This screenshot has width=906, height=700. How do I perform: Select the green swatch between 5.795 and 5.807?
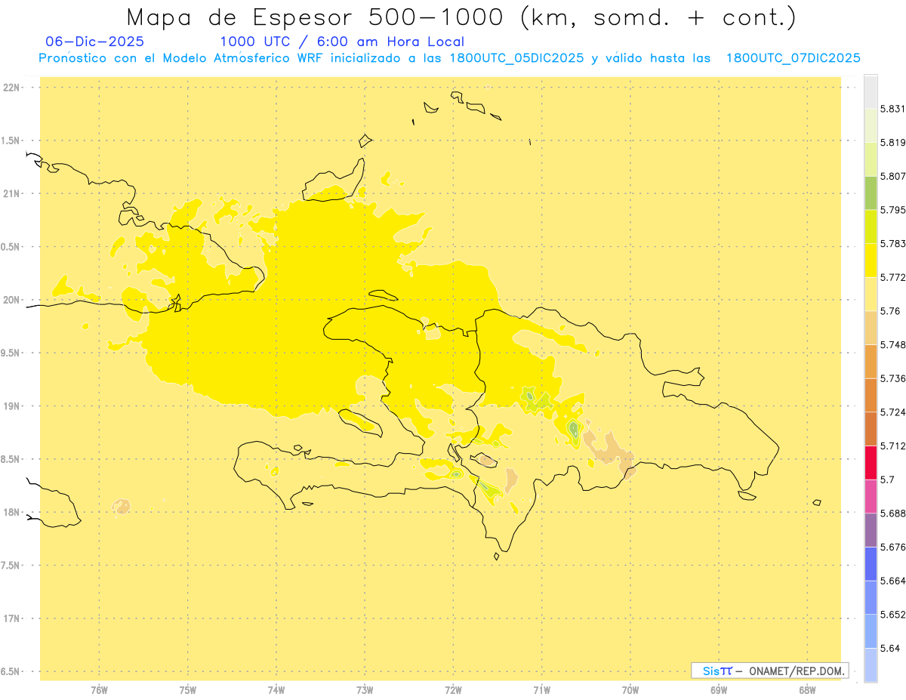click(871, 193)
